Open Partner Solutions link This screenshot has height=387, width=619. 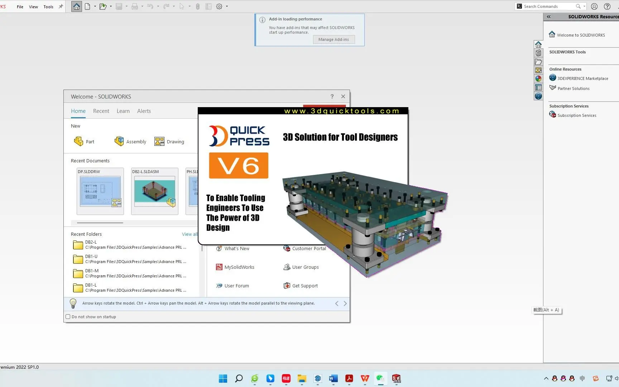tap(569, 88)
